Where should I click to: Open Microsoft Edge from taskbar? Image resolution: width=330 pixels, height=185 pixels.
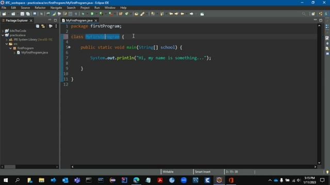[136, 180]
